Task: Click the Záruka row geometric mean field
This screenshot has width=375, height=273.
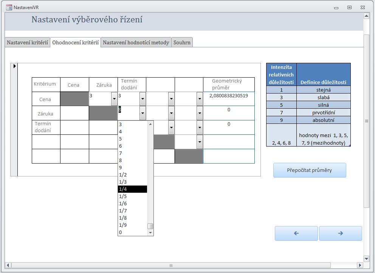Action: 229,113
